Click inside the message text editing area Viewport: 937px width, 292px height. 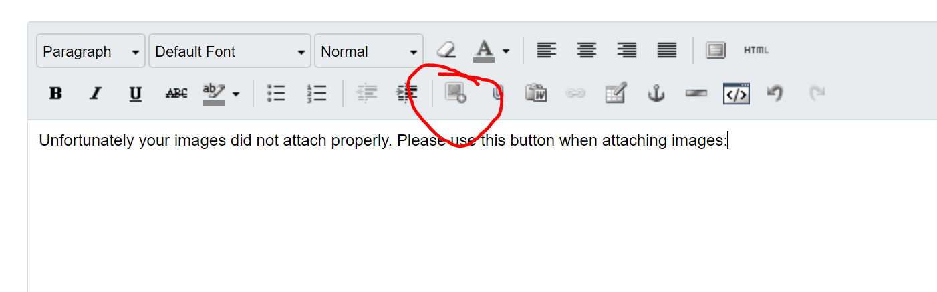[x=482, y=206]
